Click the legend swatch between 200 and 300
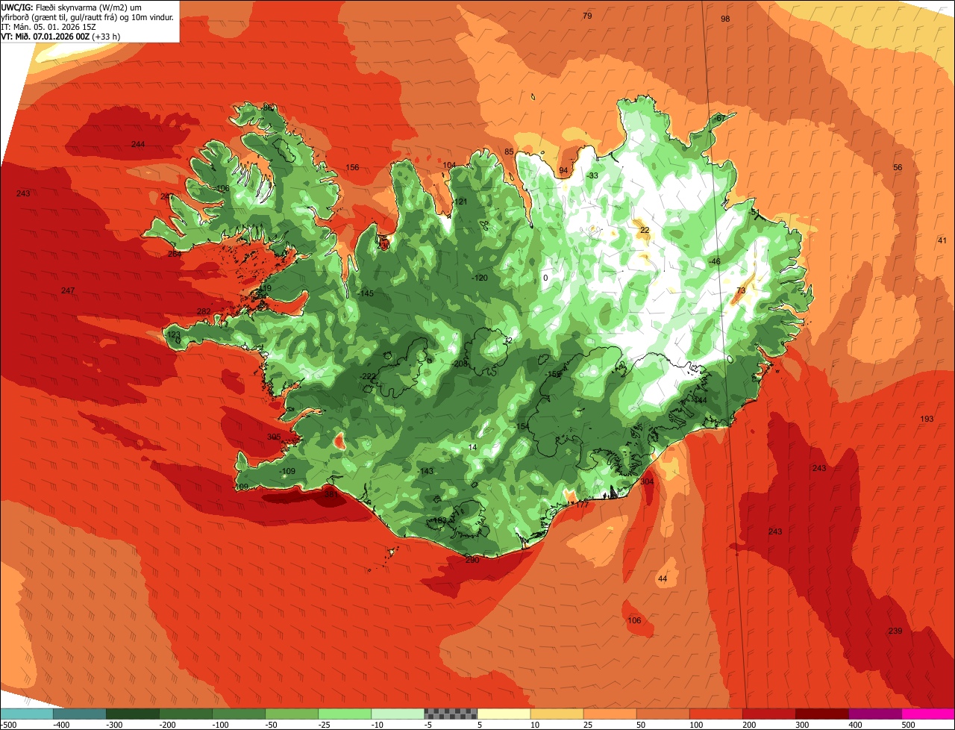The height and width of the screenshot is (730, 955). click(768, 713)
